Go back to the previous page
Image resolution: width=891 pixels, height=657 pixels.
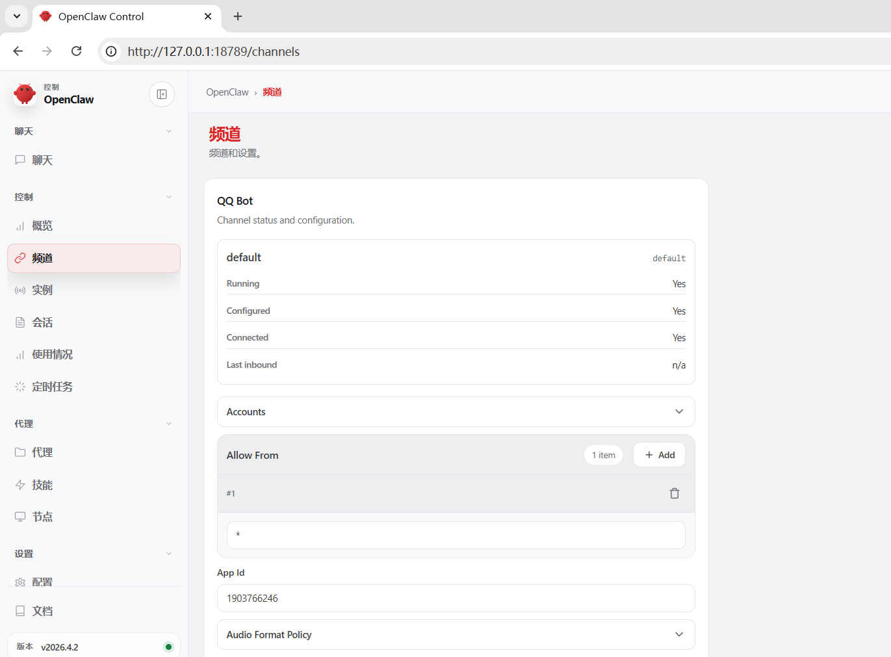[x=18, y=51]
